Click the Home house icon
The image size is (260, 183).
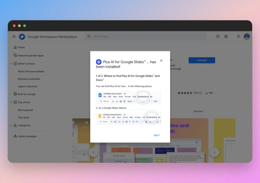point(15,47)
